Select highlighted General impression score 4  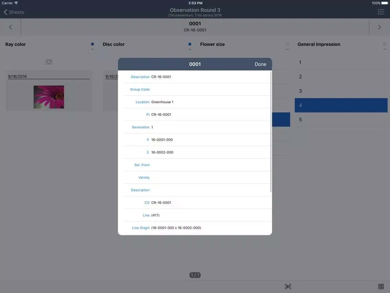pos(341,105)
